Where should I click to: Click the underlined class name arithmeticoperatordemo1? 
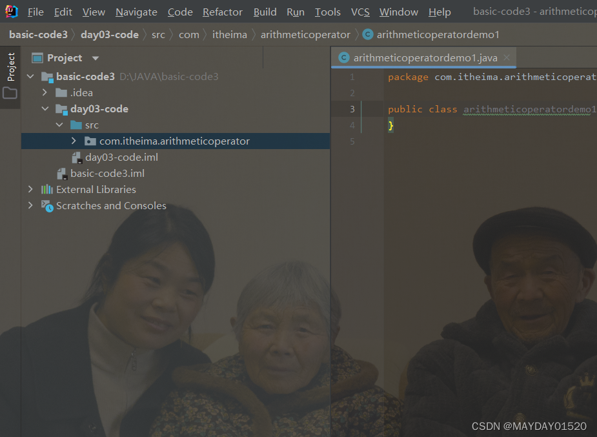[530, 110]
